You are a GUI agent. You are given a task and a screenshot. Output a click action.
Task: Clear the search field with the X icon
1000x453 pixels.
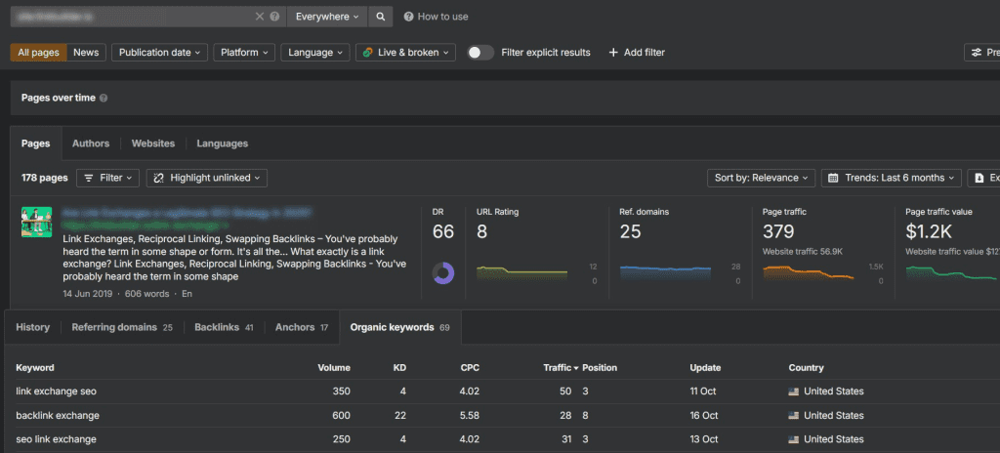point(260,17)
